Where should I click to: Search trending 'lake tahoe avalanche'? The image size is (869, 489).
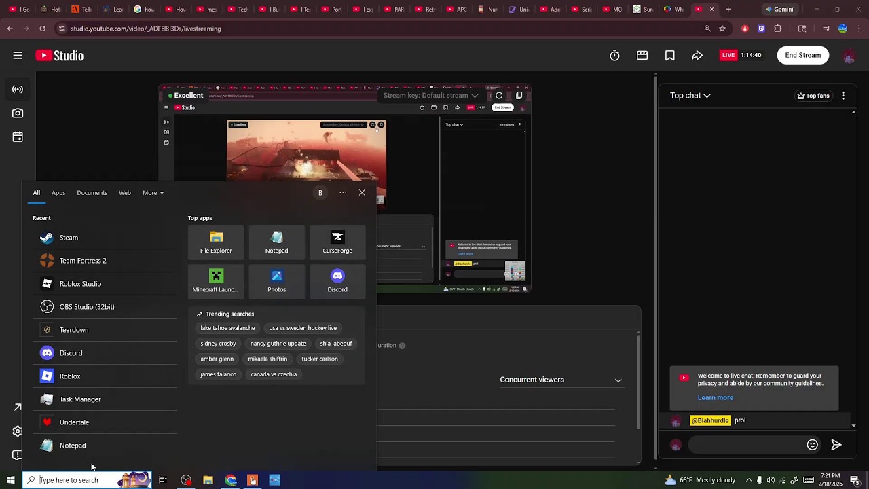click(227, 328)
